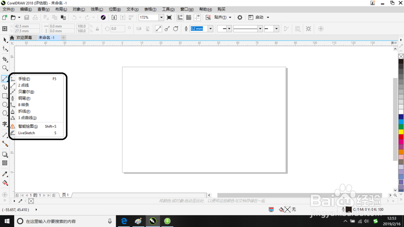Image resolution: width=404 pixels, height=227 pixels.
Task: Click the 页 1 page tab
Action: click(x=65, y=195)
